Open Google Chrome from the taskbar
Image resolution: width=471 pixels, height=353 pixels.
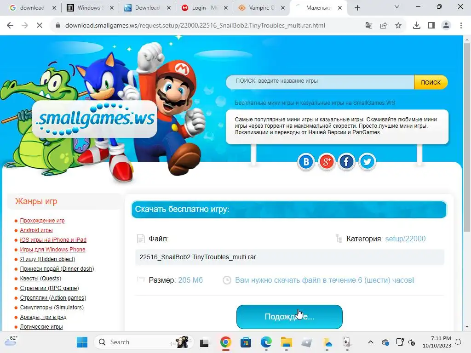[x=225, y=342]
